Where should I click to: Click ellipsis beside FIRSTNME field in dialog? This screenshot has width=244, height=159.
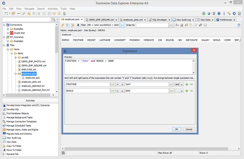(113, 85)
